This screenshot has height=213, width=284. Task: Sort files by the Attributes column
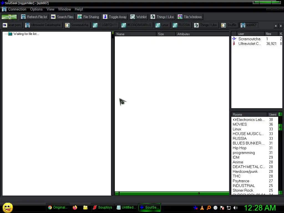click(202, 34)
